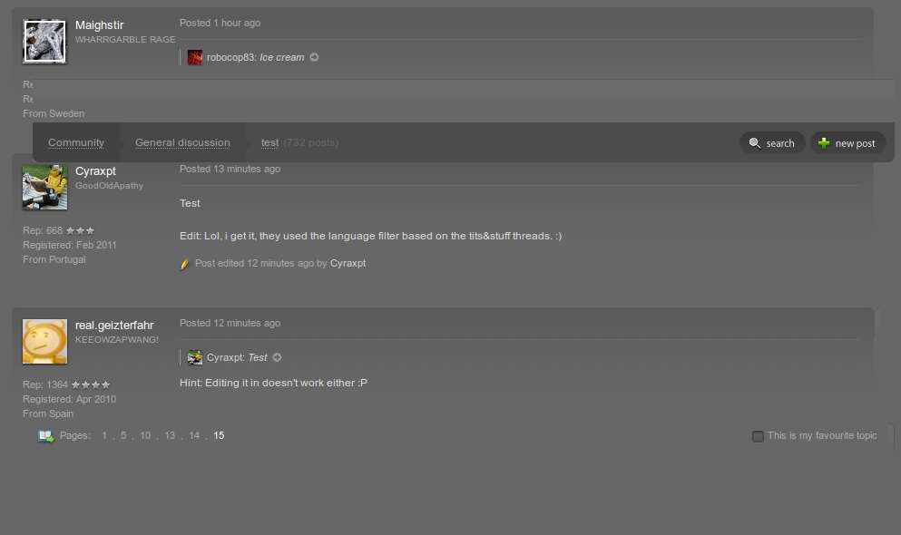The image size is (901, 535).
Task: Open Maighstir's avatar image
Action: coord(44,42)
